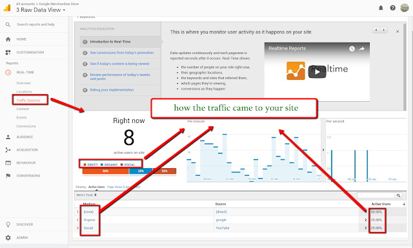Viewport: 413px width, 248px height.
Task: Click the Real-Time clock icon
Action: [8, 72]
